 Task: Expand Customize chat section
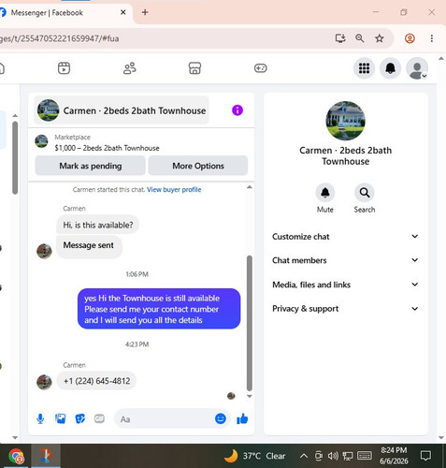point(345,237)
